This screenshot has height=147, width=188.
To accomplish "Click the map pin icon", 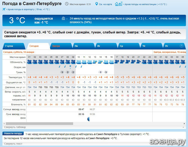I will coord(96,4).
